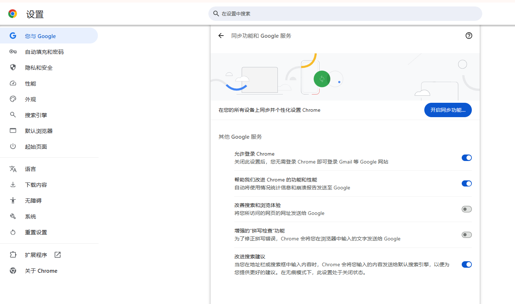Click the Google G icon in the sidebar

click(13, 36)
